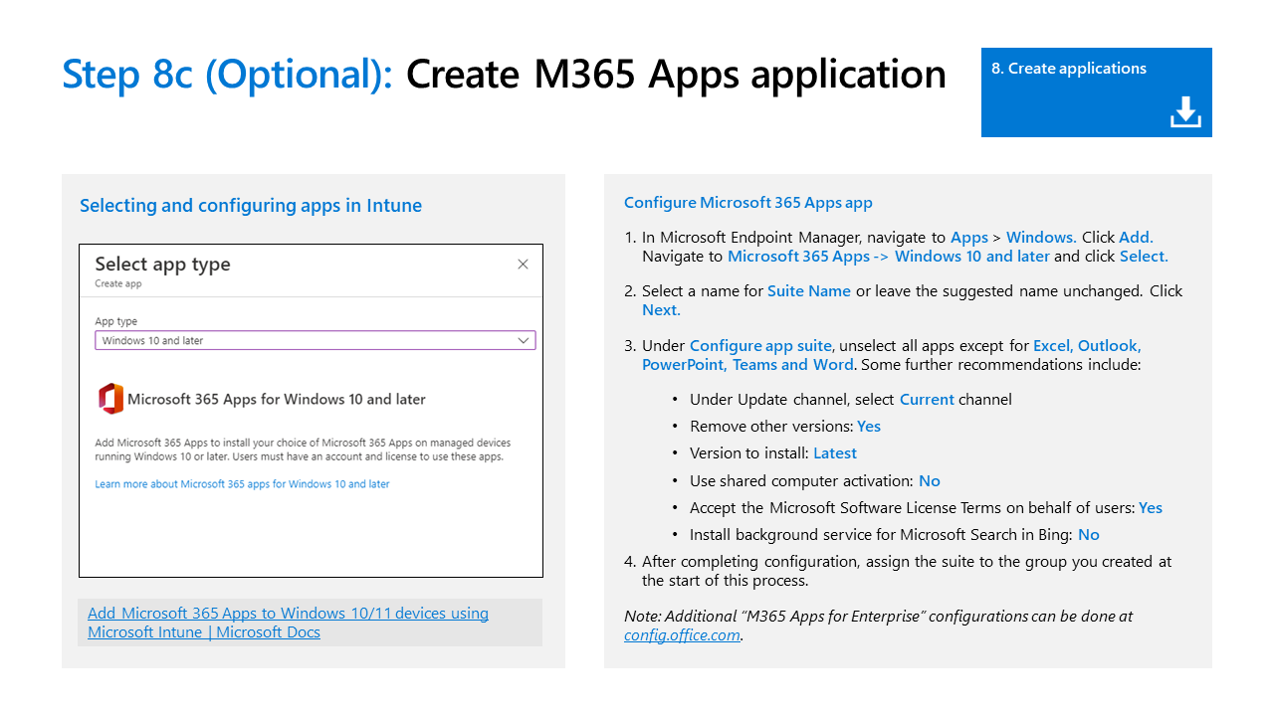Click the Configure Microsoft 365 Apps app heading
Viewport: 1274px width, 716px height.
748,203
